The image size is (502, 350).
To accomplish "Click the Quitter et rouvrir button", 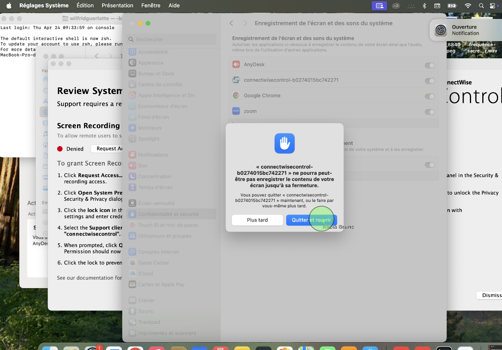I will point(311,220).
